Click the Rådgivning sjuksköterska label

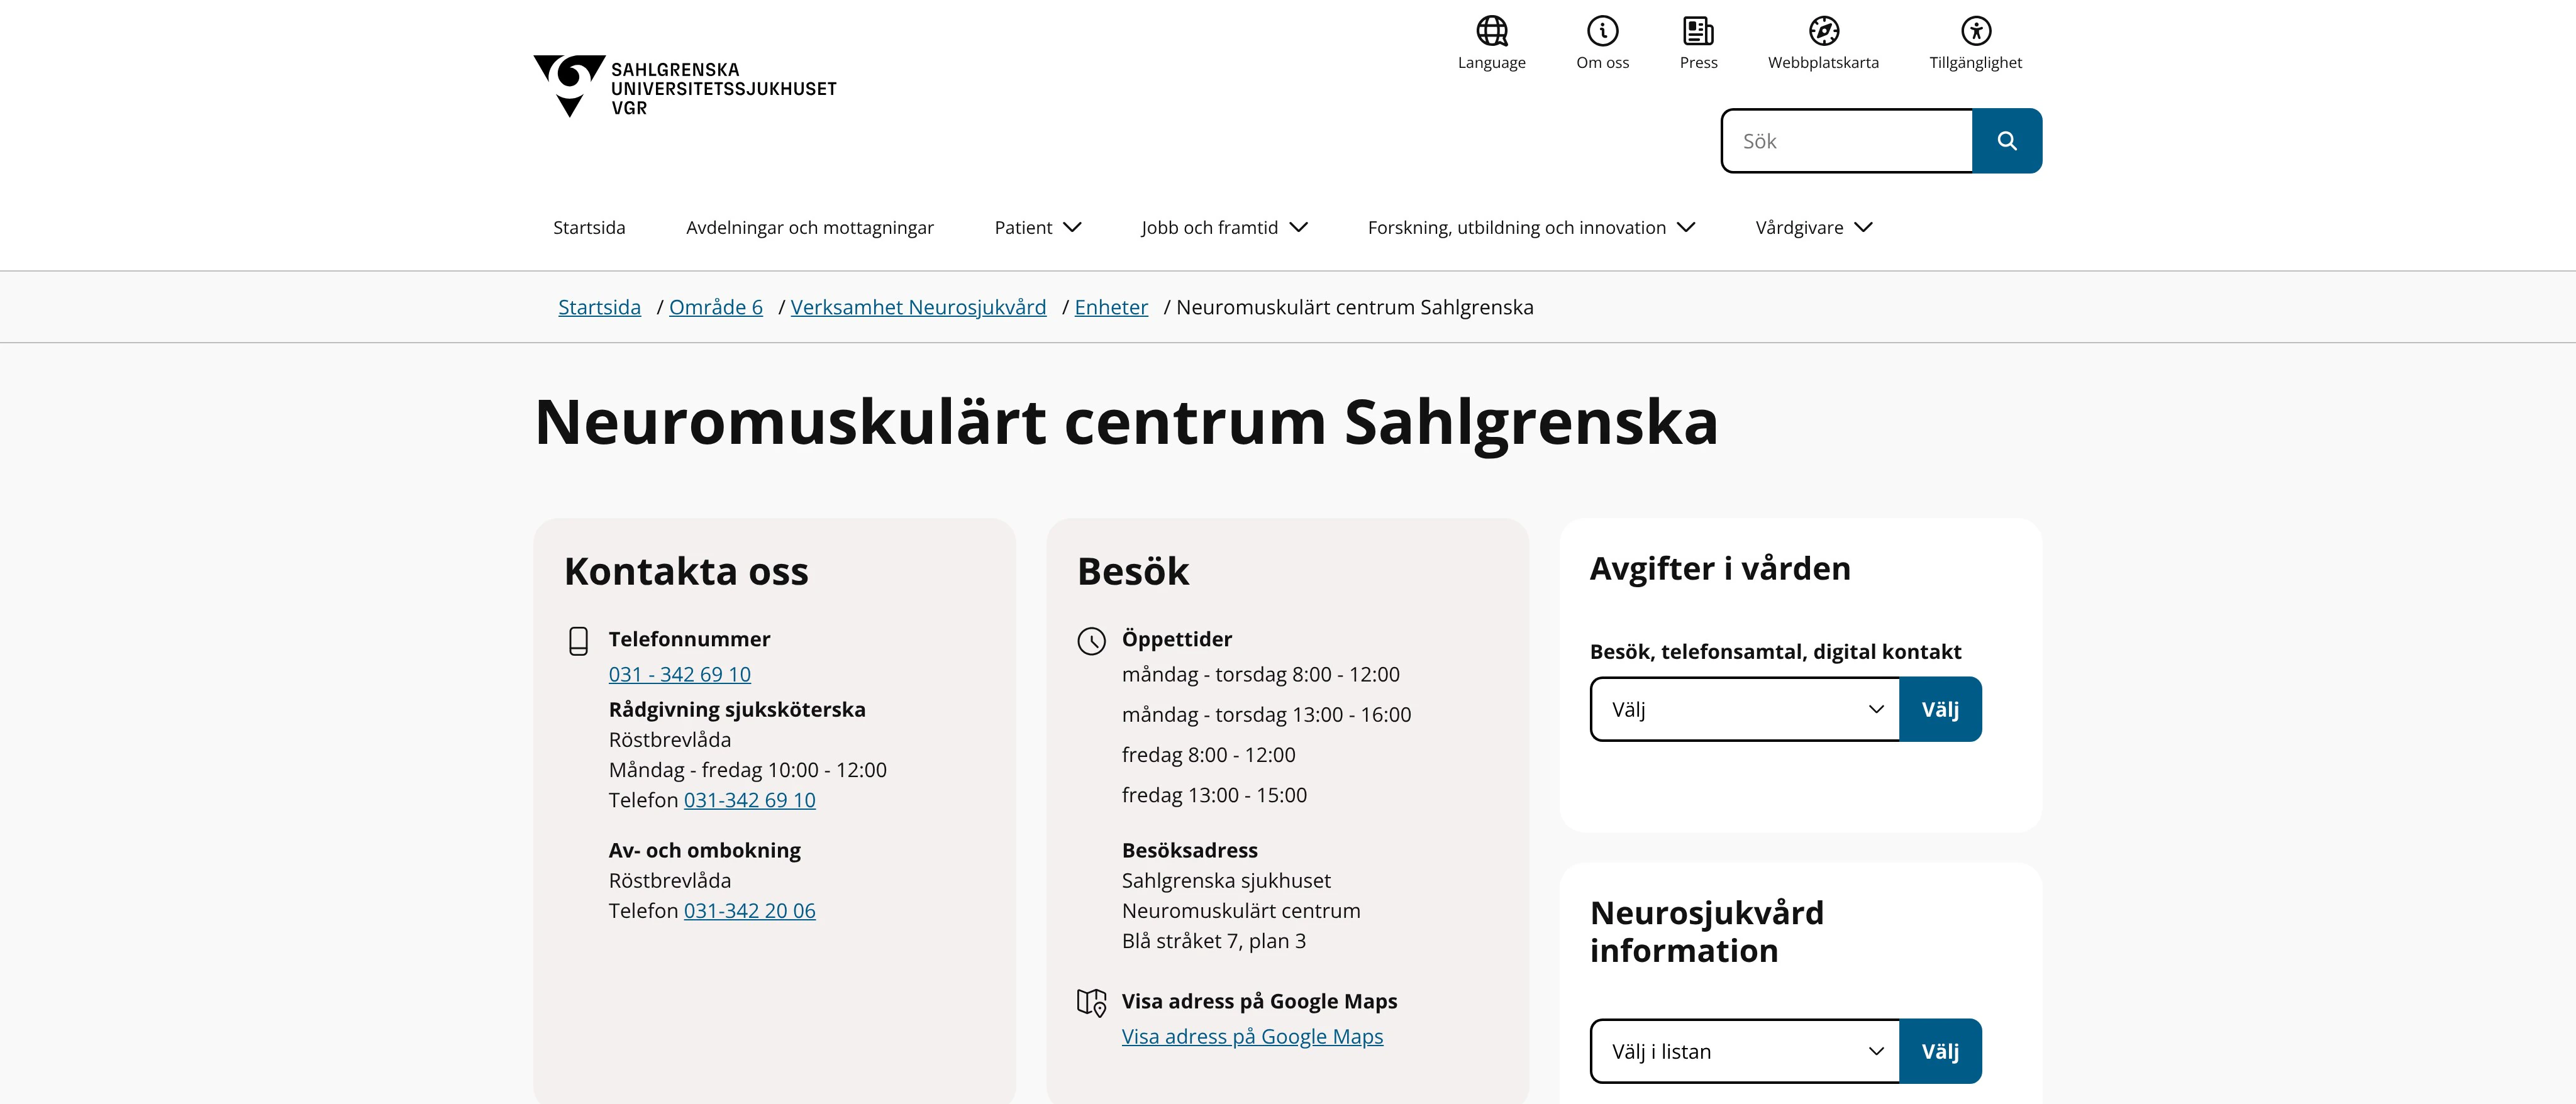(737, 711)
